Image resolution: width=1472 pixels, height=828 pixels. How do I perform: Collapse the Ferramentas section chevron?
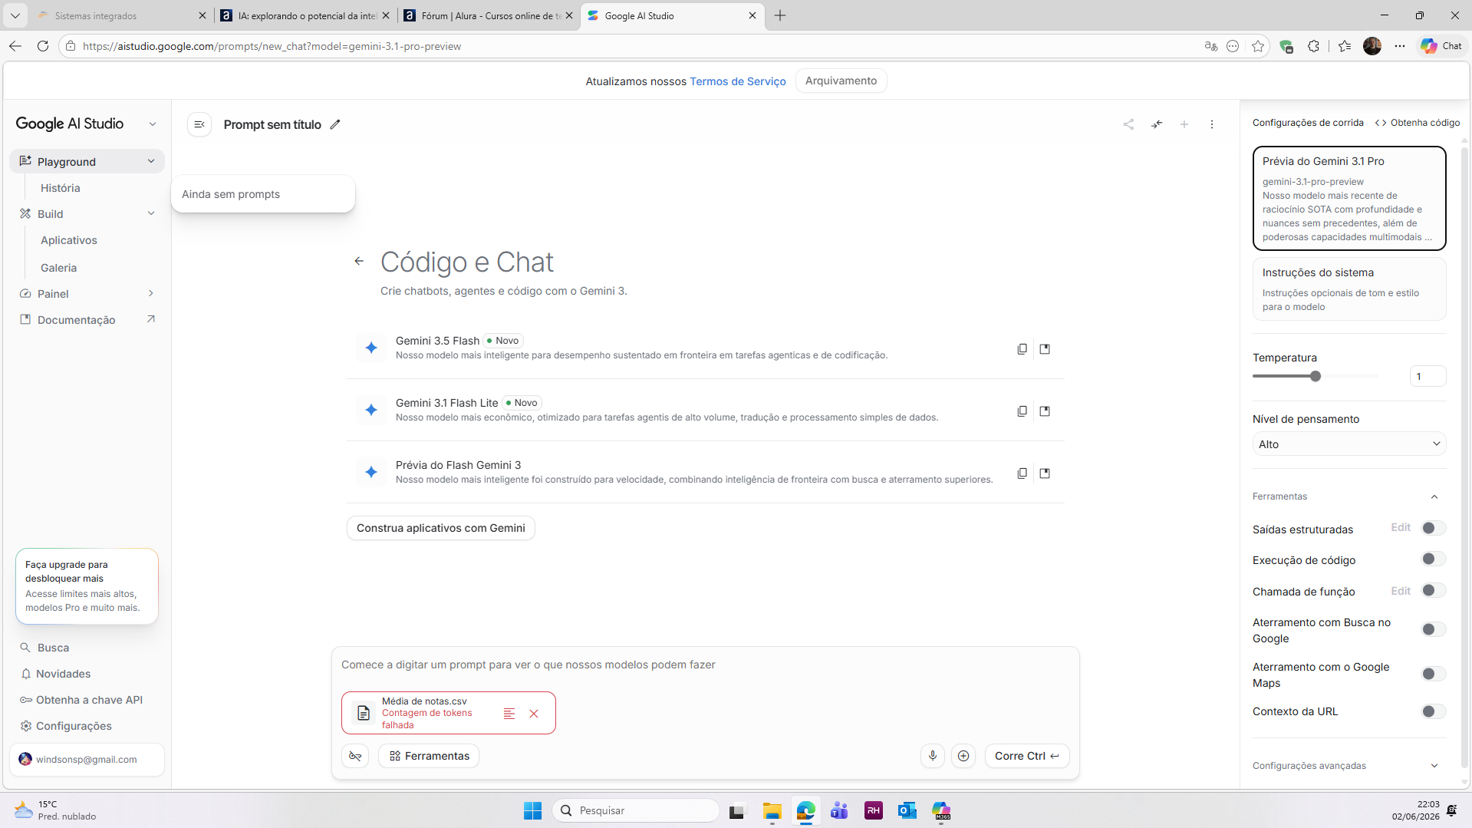pos(1434,496)
